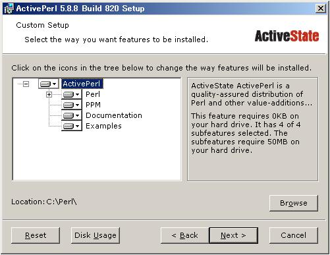
Task: Open the PPM feature drive icon dropdown
Action: (72, 105)
